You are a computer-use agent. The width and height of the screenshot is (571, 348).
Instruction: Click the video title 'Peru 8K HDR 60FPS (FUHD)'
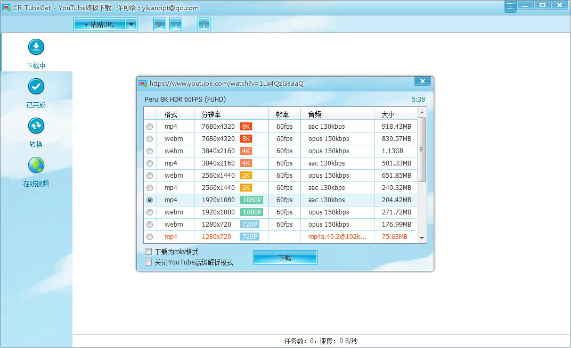click(x=185, y=100)
